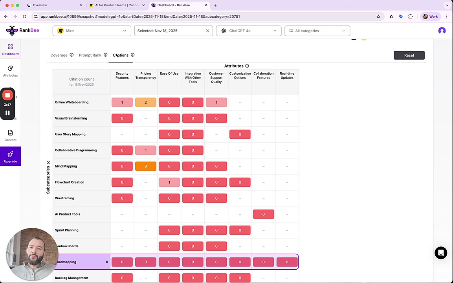Open the Content sidebar page

pyautogui.click(x=10, y=135)
